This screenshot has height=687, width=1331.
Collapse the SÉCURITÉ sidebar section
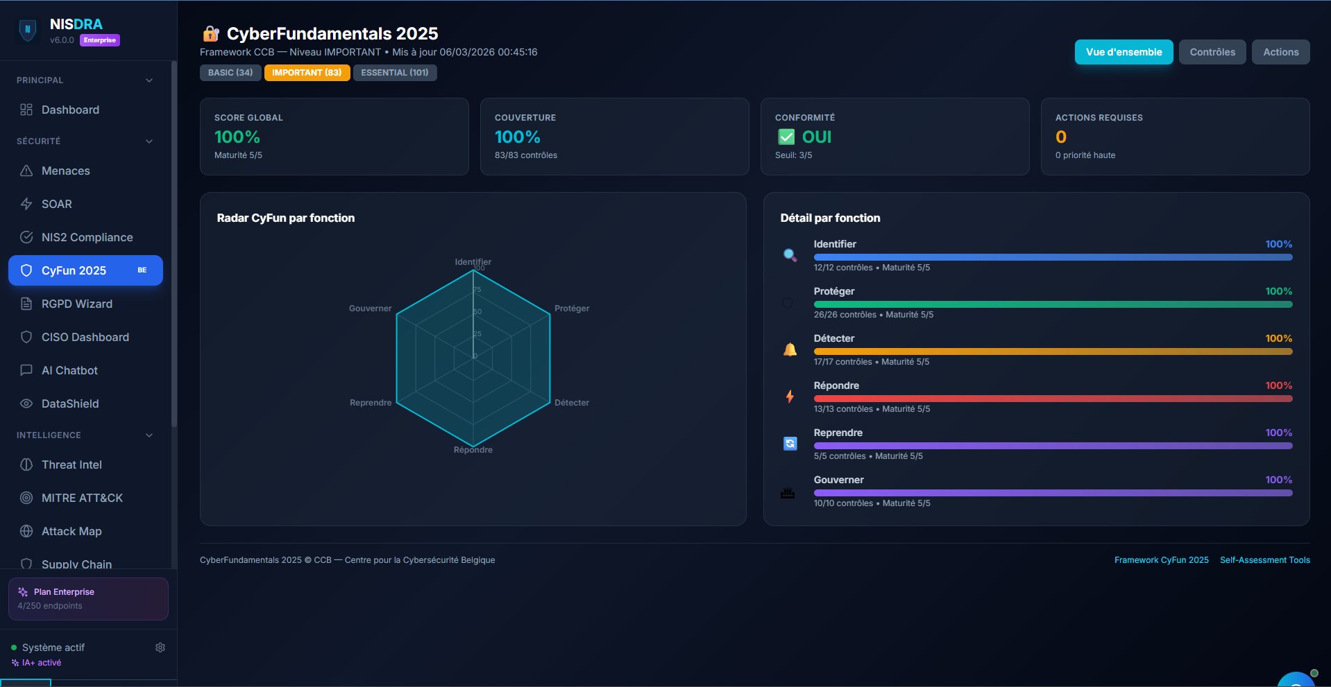(x=149, y=141)
